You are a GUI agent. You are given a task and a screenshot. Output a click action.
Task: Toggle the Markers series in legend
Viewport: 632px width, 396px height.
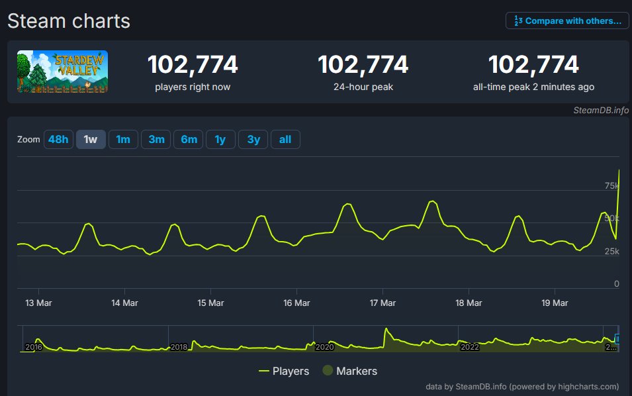(x=350, y=371)
